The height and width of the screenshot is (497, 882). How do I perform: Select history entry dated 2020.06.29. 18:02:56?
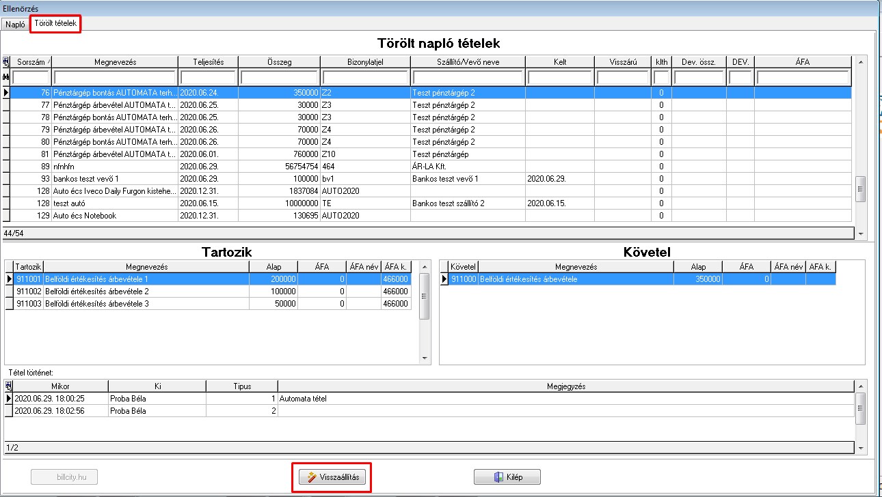click(x=429, y=411)
